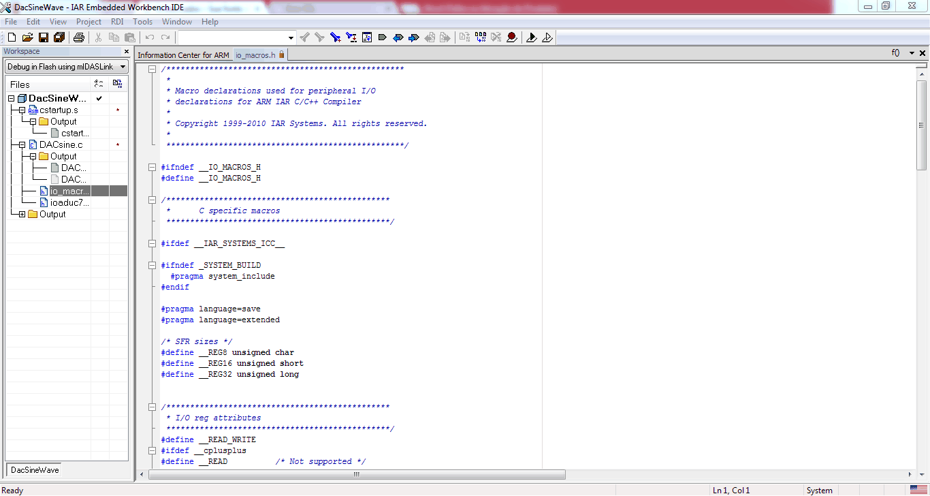Start Download and Debug icon
930x496 pixels.
pyautogui.click(x=531, y=37)
